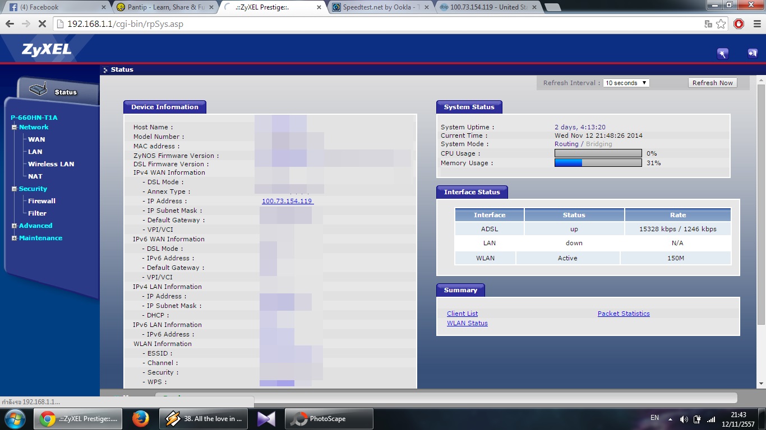Go forward with the browser forward arrow
Screen dimensions: 766x430
click(26, 24)
